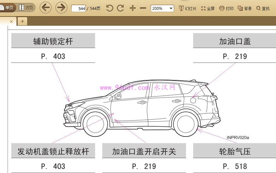Click P. 403 under 发动机盖锁止释放杆
The image size is (276, 173).
[x=53, y=166]
